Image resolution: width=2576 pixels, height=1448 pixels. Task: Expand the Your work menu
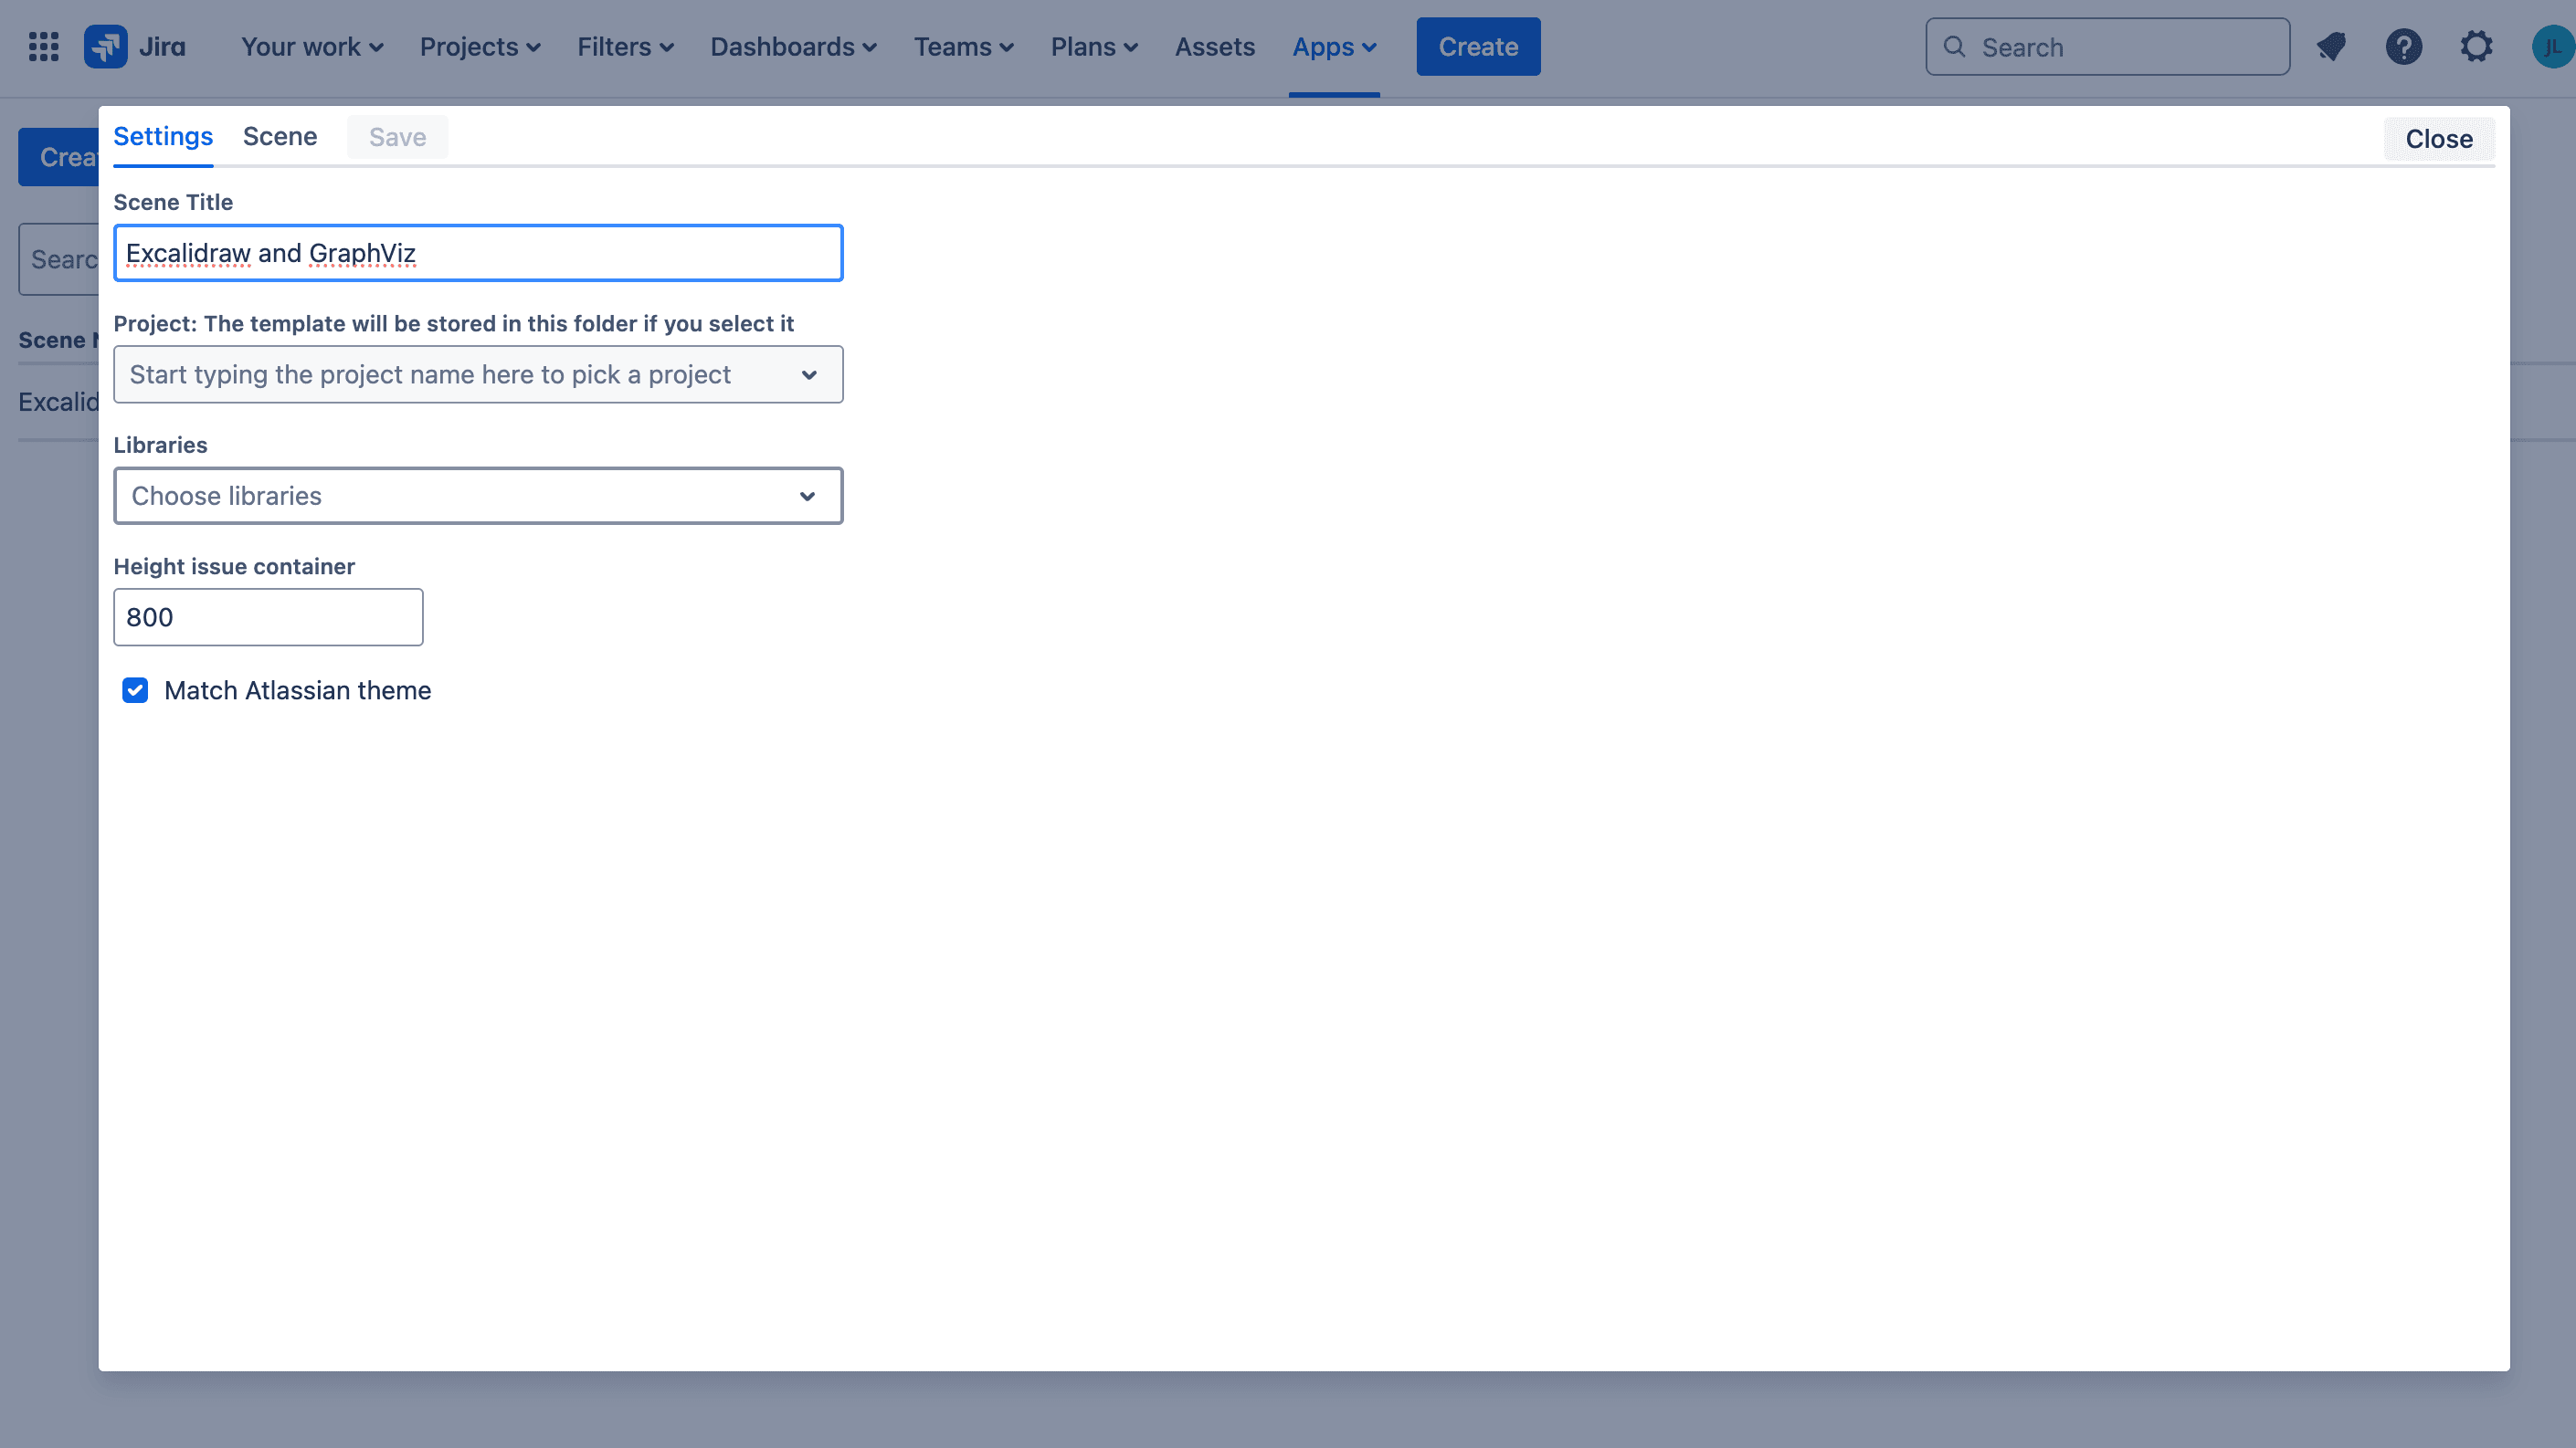pos(312,47)
